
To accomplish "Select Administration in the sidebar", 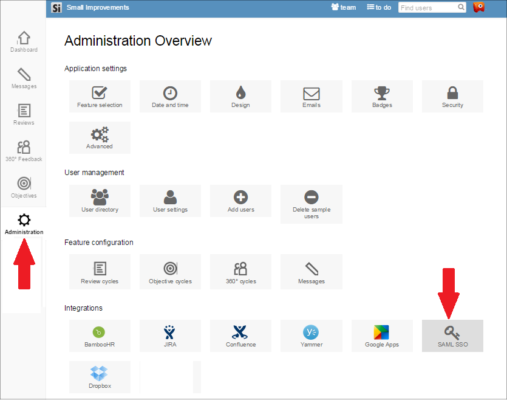I will tap(24, 224).
